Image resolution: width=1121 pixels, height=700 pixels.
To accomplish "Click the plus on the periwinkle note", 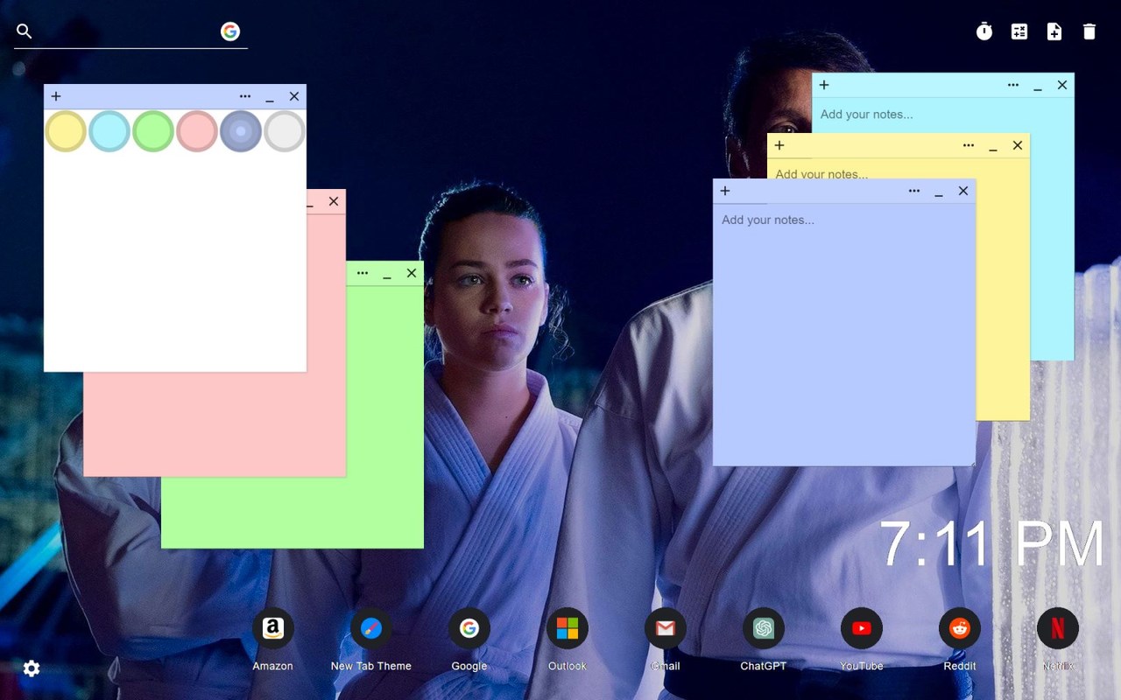I will pyautogui.click(x=725, y=191).
